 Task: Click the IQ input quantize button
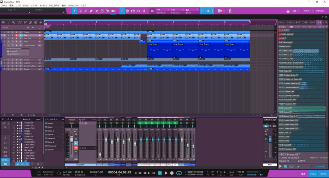[152, 11]
